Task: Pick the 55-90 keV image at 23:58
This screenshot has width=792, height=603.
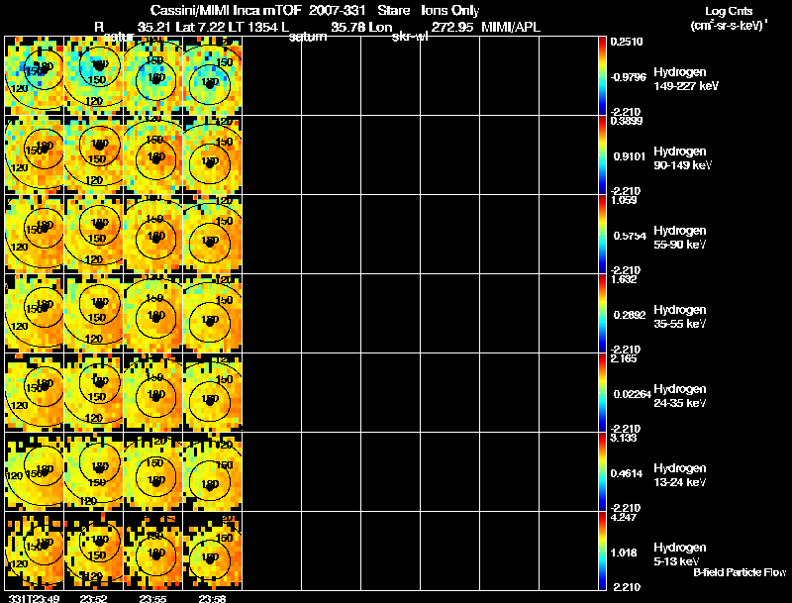Action: point(212,235)
